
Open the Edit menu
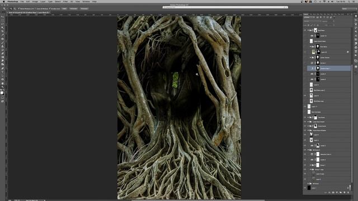pyautogui.click(x=28, y=1)
